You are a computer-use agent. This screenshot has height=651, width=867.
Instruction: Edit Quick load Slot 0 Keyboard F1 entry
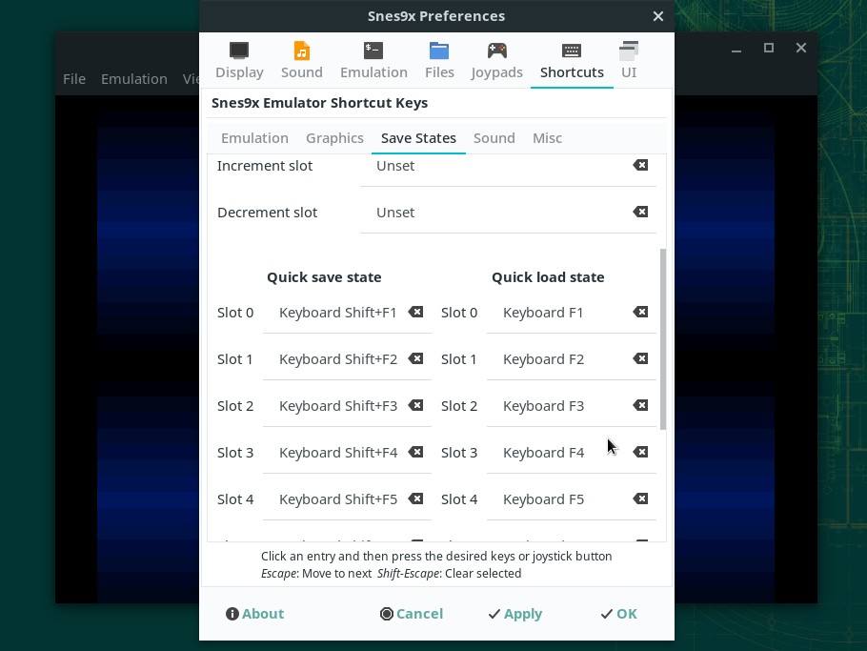click(572, 313)
